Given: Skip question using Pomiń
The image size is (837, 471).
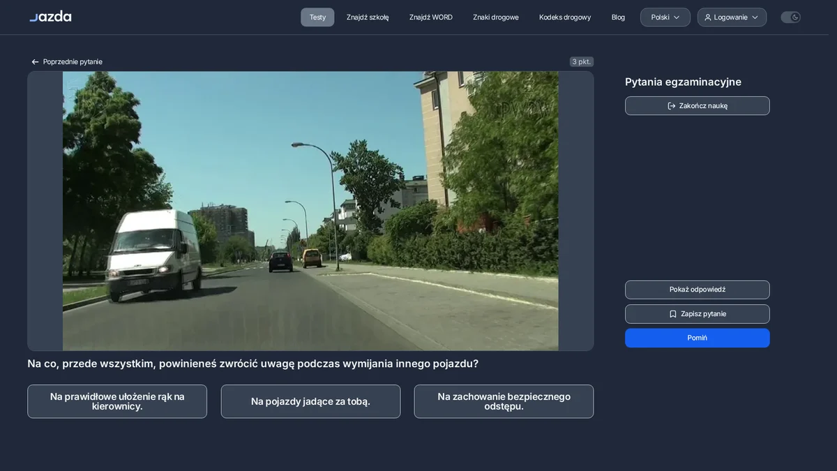Looking at the screenshot, I should coord(697,338).
